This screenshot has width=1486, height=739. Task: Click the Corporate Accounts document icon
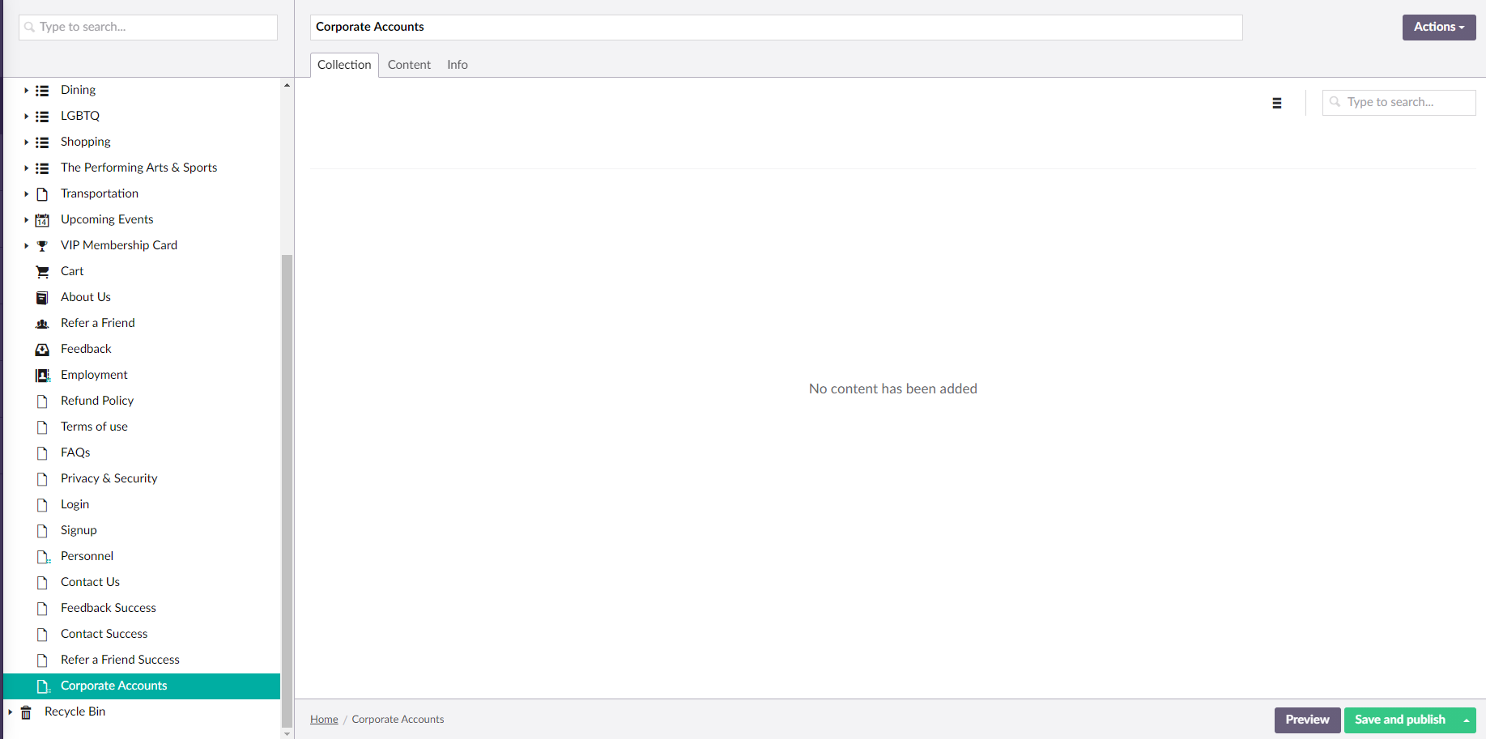click(43, 686)
